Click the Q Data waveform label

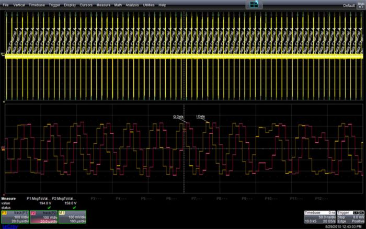(x=178, y=116)
